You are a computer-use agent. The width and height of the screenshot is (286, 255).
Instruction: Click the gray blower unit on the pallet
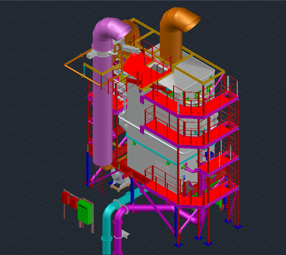(119, 178)
